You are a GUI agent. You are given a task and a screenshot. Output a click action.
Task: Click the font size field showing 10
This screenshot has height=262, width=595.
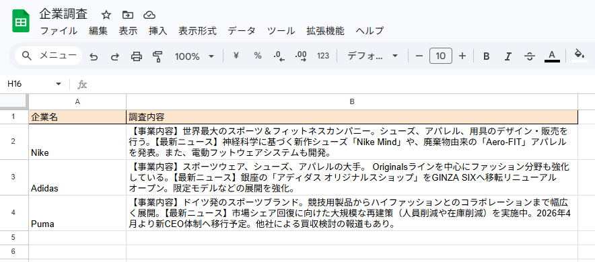[x=441, y=56]
